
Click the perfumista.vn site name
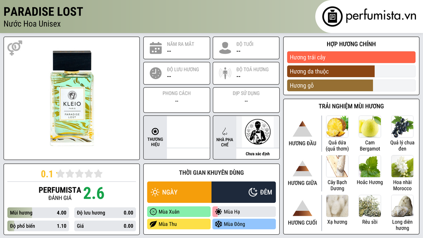[x=381, y=16]
